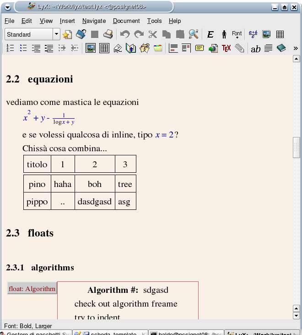Image resolution: width=302 pixels, height=335 pixels.
Task: Click the Print document icon
Action: (x=108, y=34)
